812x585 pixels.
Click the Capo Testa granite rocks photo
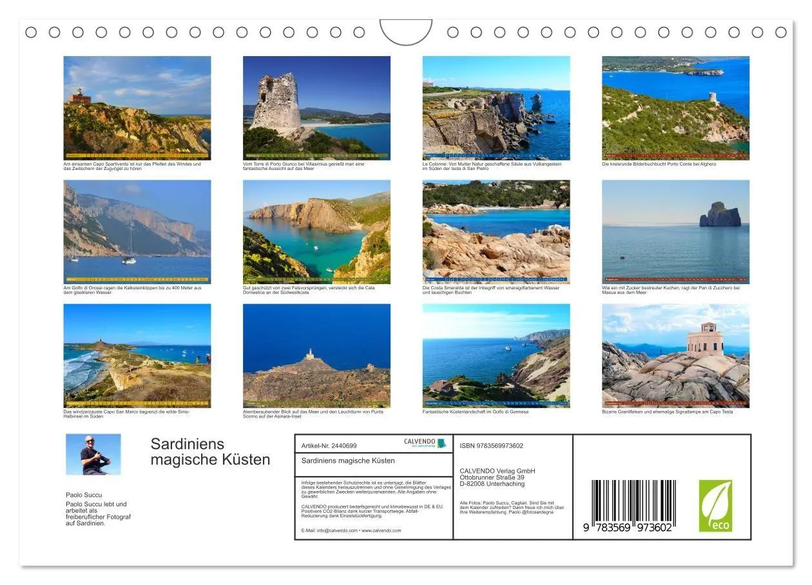coord(676,356)
